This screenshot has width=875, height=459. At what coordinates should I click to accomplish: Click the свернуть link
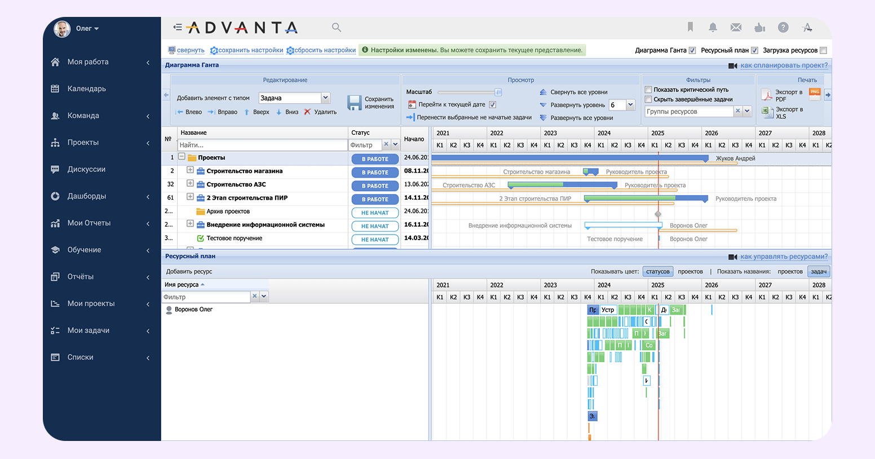pyautogui.click(x=191, y=50)
